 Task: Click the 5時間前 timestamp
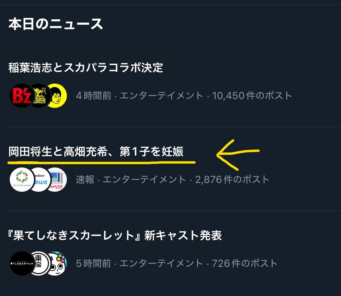(x=94, y=263)
